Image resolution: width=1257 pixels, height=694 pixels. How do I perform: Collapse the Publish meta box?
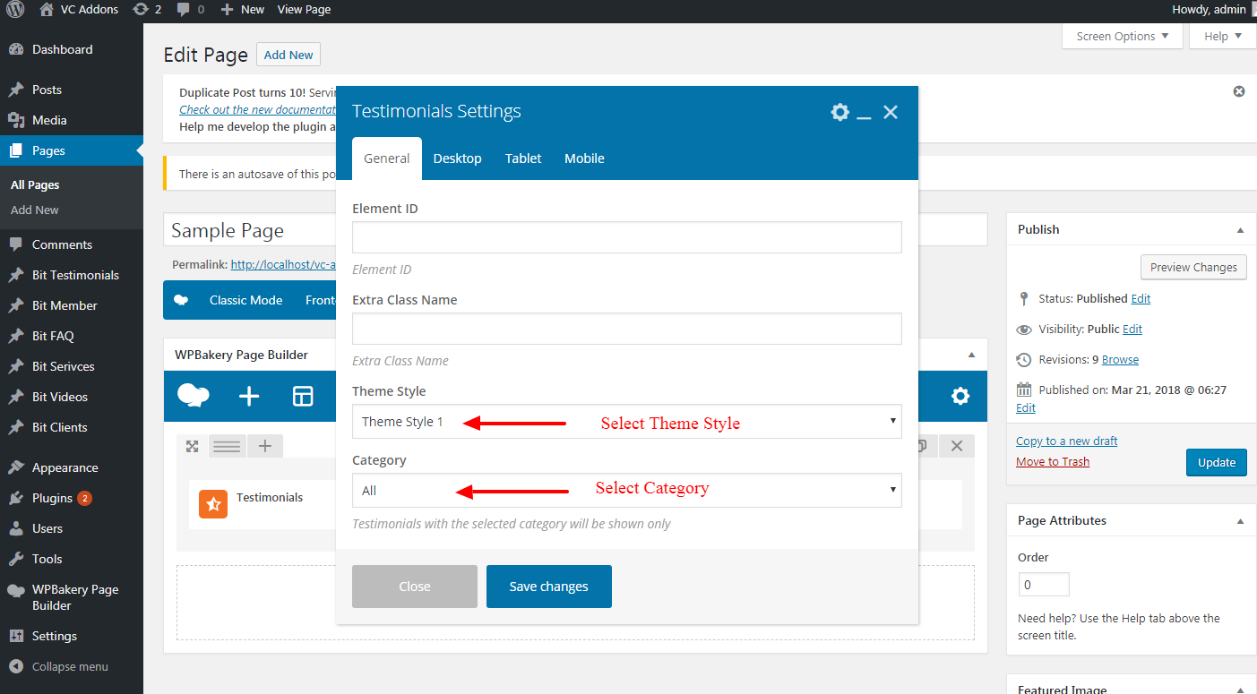click(x=1240, y=230)
